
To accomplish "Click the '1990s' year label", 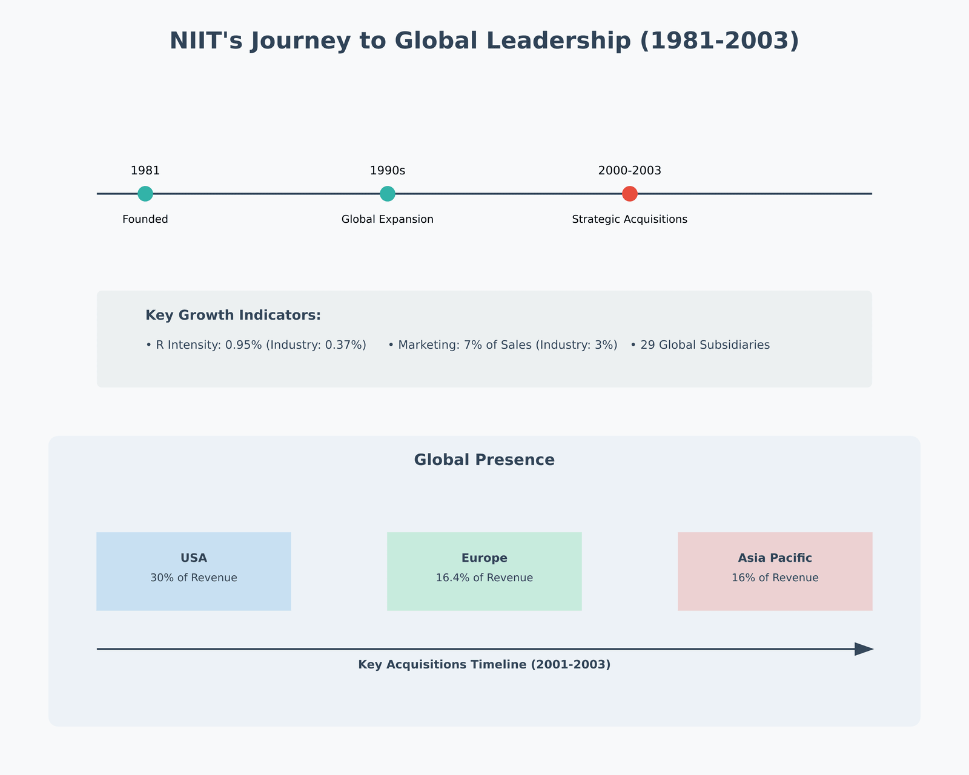I will point(388,171).
